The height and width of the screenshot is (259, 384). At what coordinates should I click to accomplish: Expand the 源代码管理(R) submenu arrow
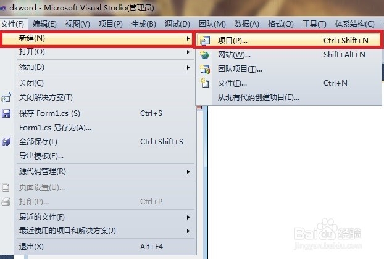pos(188,171)
